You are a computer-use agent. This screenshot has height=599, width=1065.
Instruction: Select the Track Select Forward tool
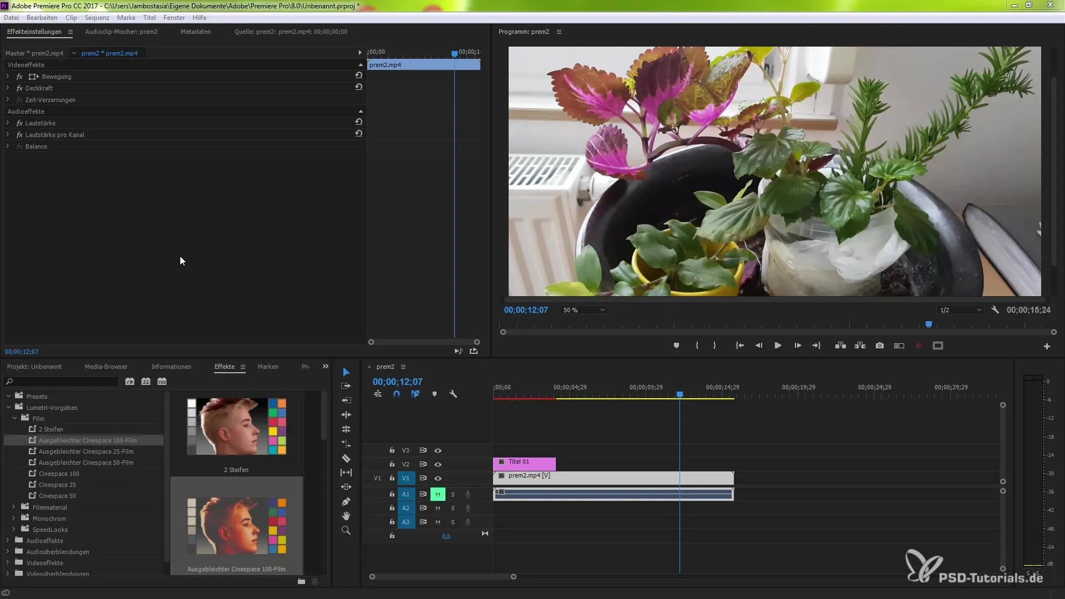346,386
